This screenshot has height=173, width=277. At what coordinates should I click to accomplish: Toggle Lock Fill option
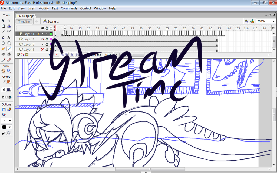click(9, 109)
